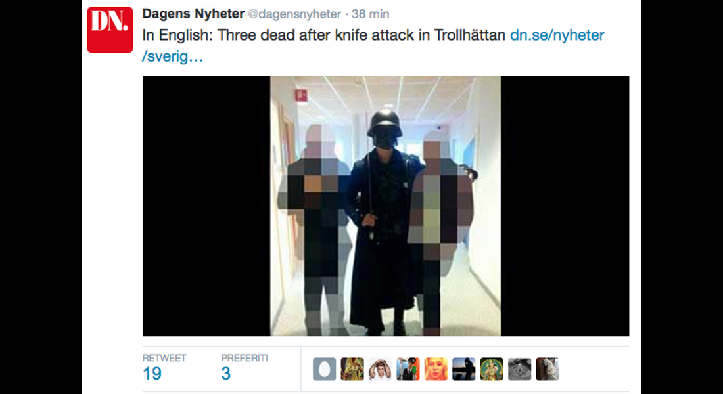Viewport: 723px width, 394px height.
Task: Open the avatar of man in uniform cap
Action: [408, 369]
